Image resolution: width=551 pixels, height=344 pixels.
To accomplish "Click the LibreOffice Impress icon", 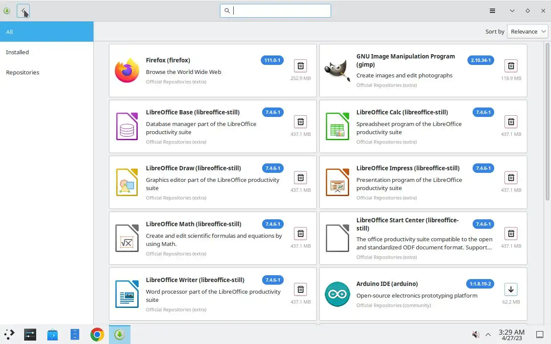I will 337,182.
